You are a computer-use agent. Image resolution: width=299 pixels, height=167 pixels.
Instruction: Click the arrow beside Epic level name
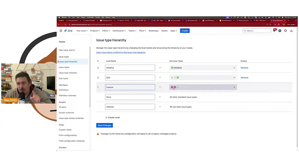point(160,77)
